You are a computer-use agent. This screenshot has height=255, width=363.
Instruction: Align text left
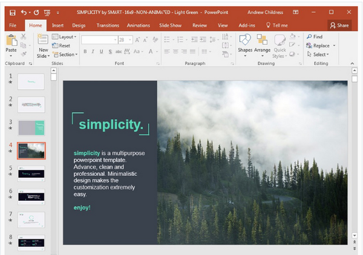point(167,51)
